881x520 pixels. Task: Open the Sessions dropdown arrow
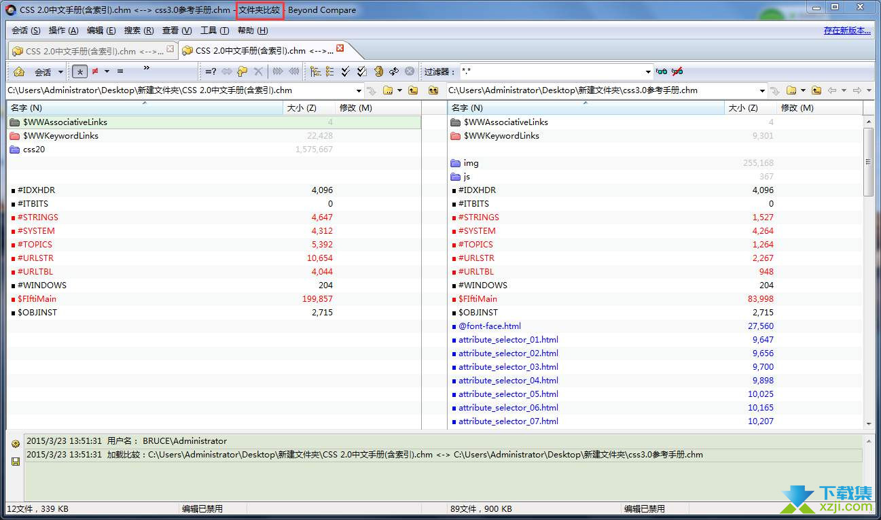pyautogui.click(x=60, y=71)
